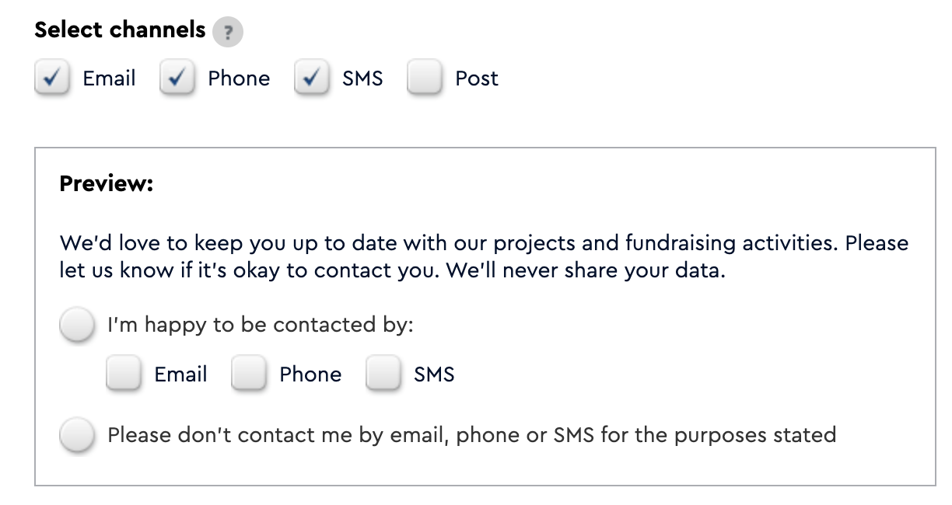Click the preview's SMS label text
Viewport: 952px width, 505px height.
434,374
